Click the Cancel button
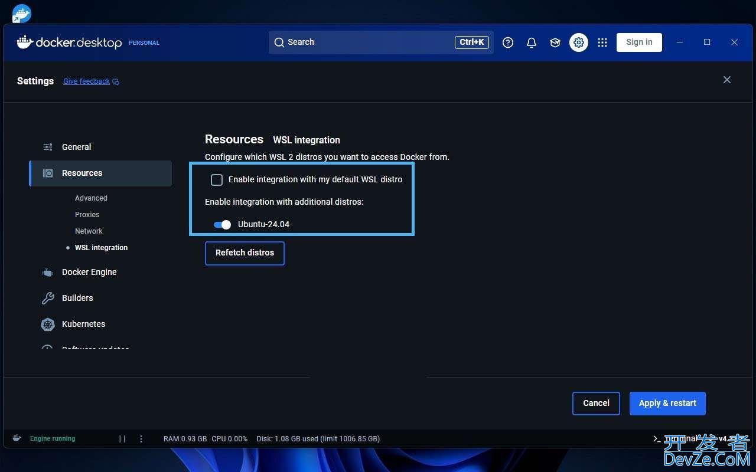 coord(596,404)
